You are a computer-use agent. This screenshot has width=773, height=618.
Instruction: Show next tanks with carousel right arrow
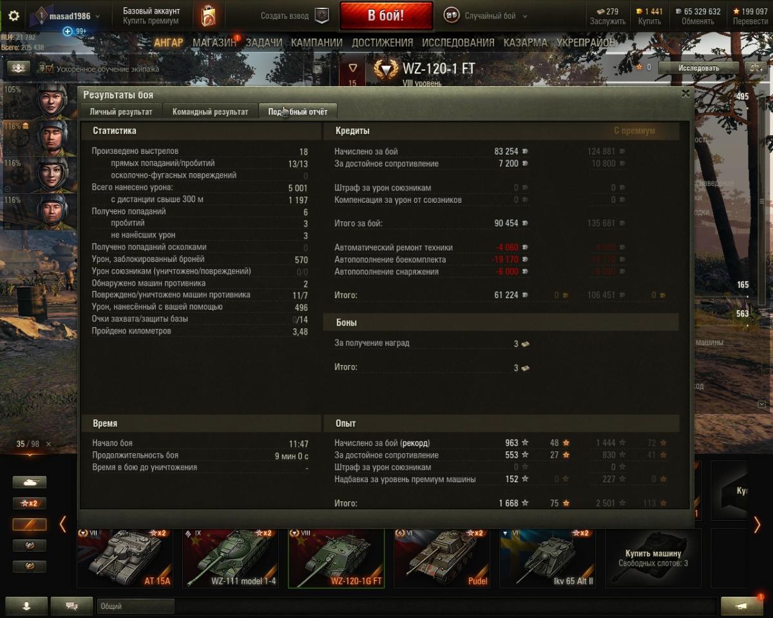click(757, 525)
